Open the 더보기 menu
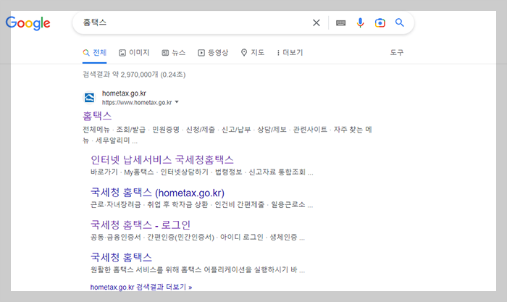507x302 pixels. tap(290, 52)
